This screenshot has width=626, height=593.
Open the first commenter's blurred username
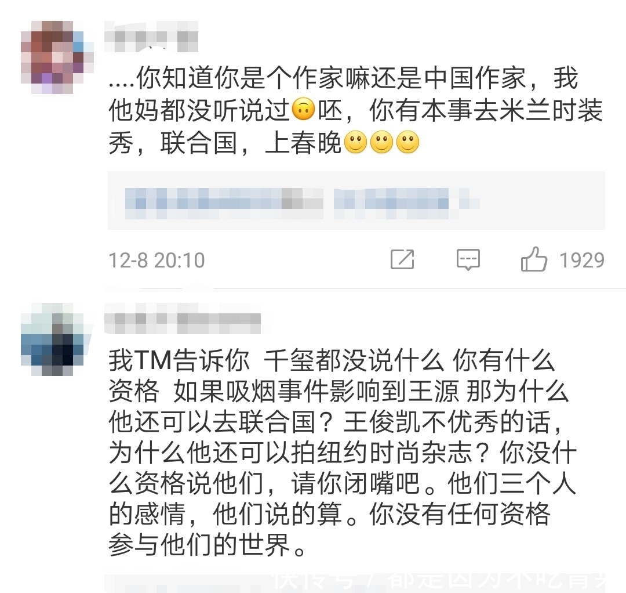[151, 37]
